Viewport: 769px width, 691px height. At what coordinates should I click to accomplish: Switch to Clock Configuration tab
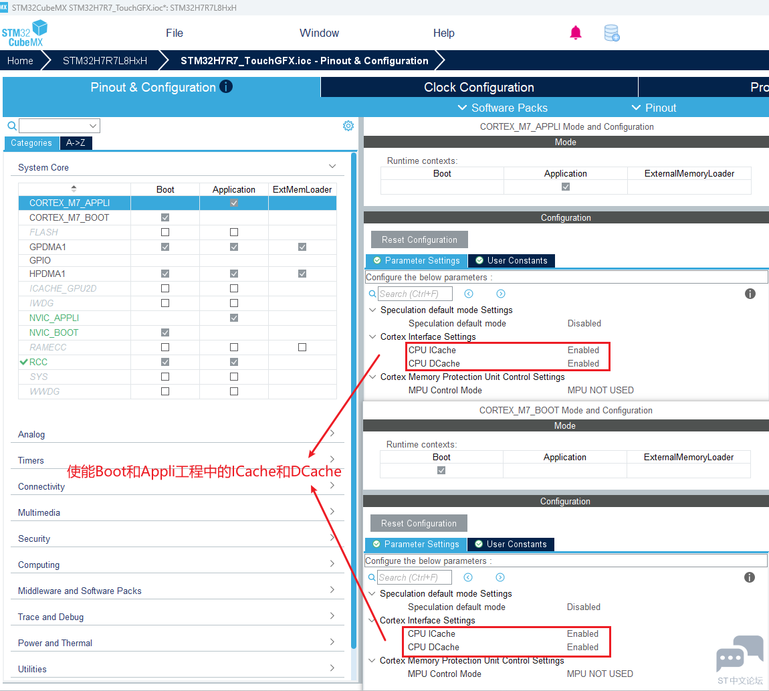click(479, 88)
